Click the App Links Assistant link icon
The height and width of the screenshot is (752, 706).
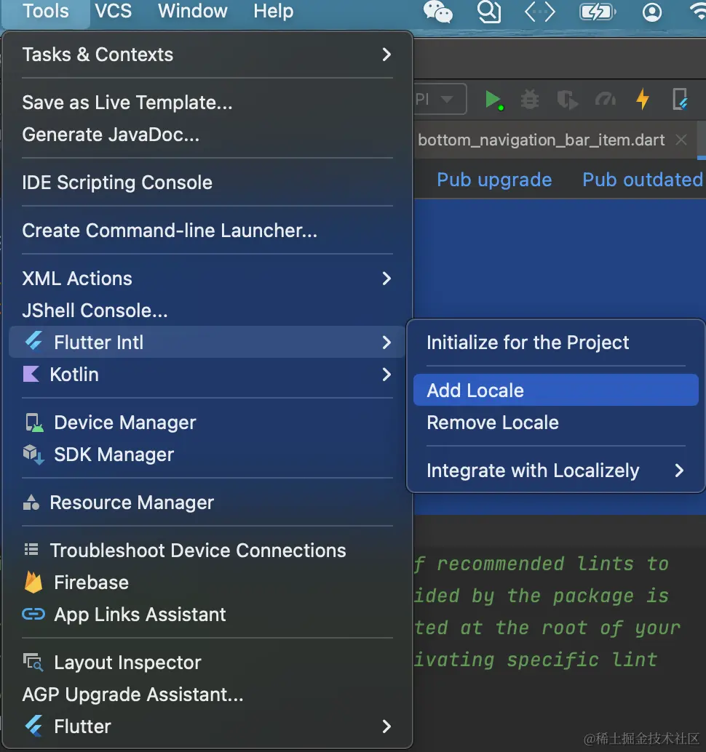pyautogui.click(x=33, y=615)
